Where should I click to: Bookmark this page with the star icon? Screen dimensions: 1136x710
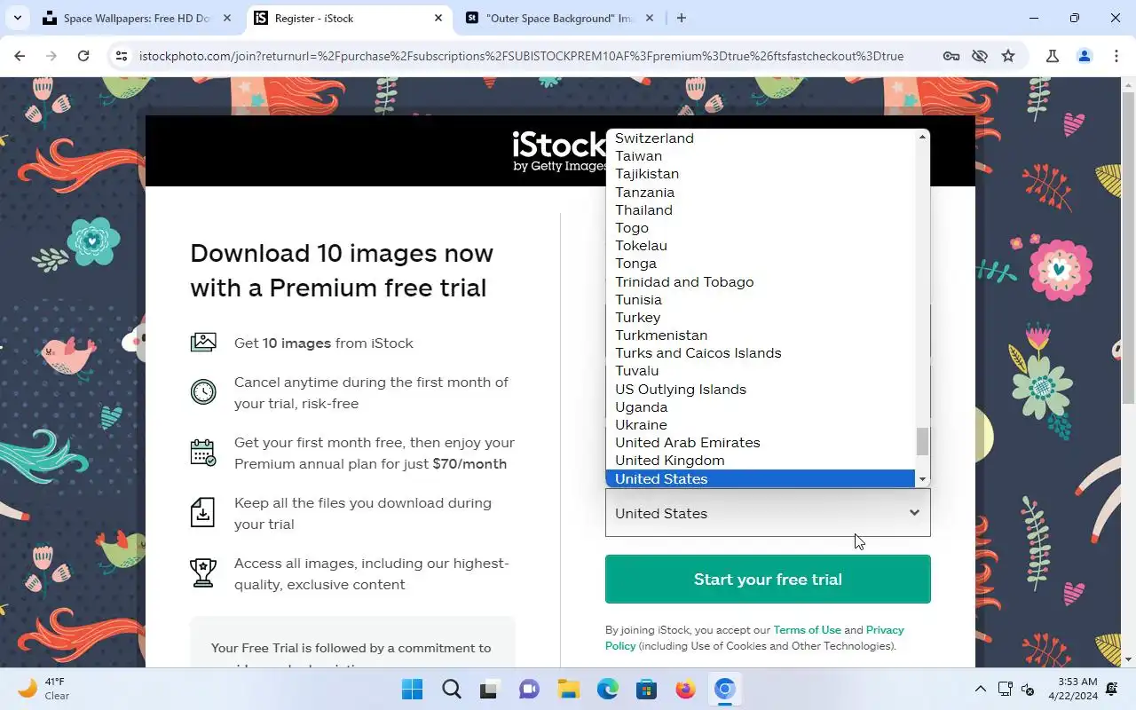click(1008, 56)
